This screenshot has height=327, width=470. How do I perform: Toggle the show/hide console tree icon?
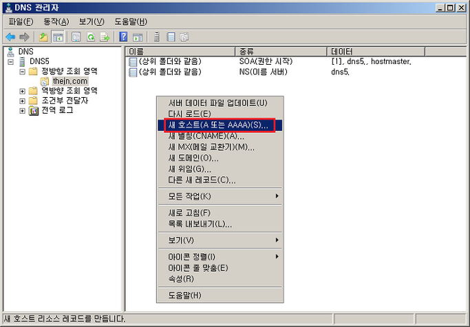(58, 37)
